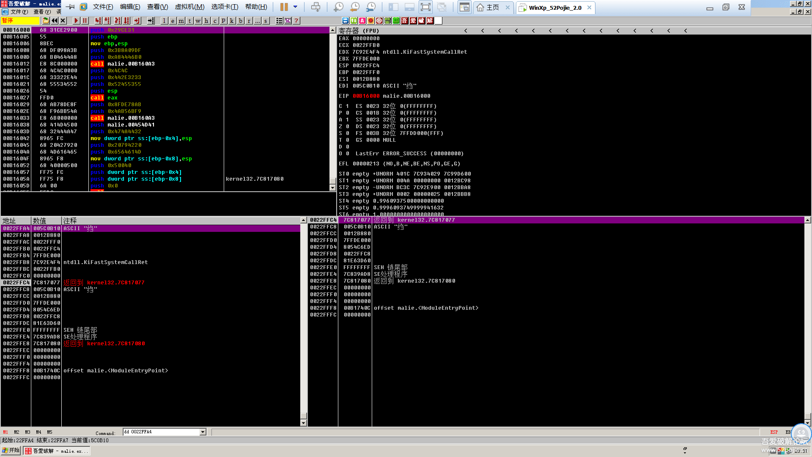Viewport: 812px width, 457px height.
Task: Click the M2 memory bookmark button
Action: 16,432
